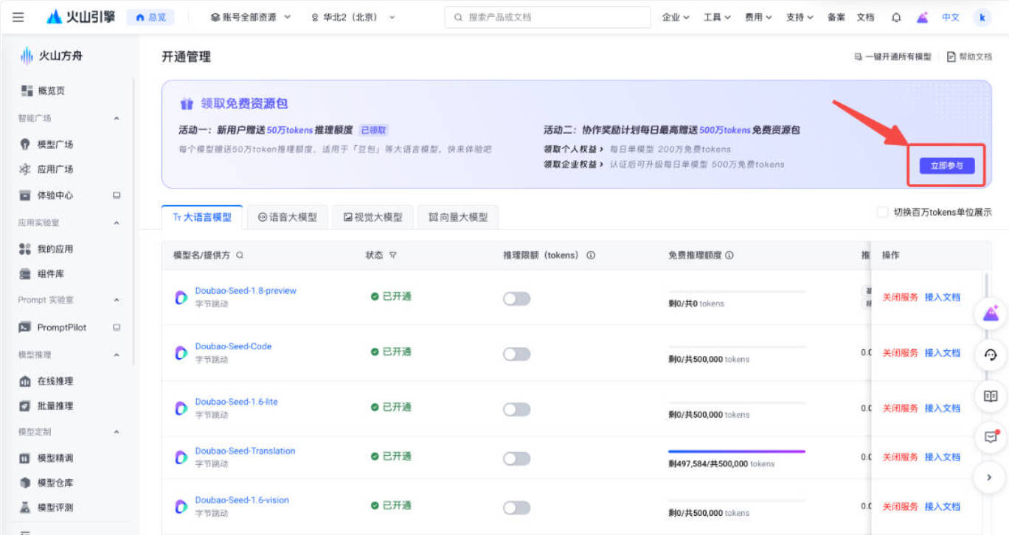Collapse the Prompt 实验室 sidebar section

tap(117, 300)
